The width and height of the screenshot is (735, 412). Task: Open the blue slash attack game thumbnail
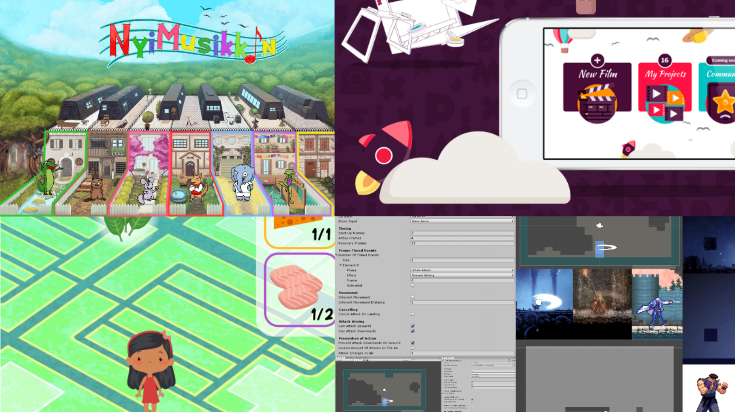click(x=544, y=304)
